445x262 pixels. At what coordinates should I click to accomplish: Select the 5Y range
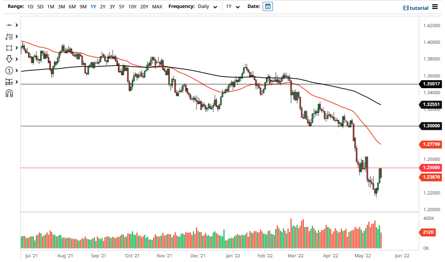122,6
